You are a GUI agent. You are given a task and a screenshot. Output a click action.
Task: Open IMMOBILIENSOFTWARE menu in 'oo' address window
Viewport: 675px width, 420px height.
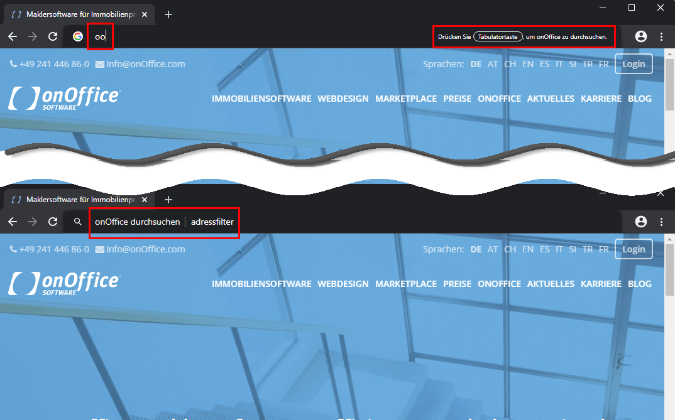click(x=261, y=99)
